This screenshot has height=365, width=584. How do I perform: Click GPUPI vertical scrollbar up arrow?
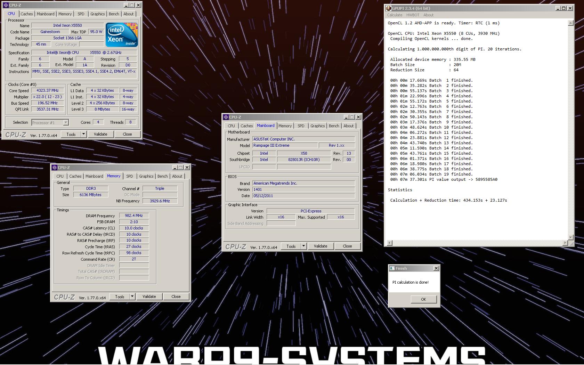(x=570, y=23)
